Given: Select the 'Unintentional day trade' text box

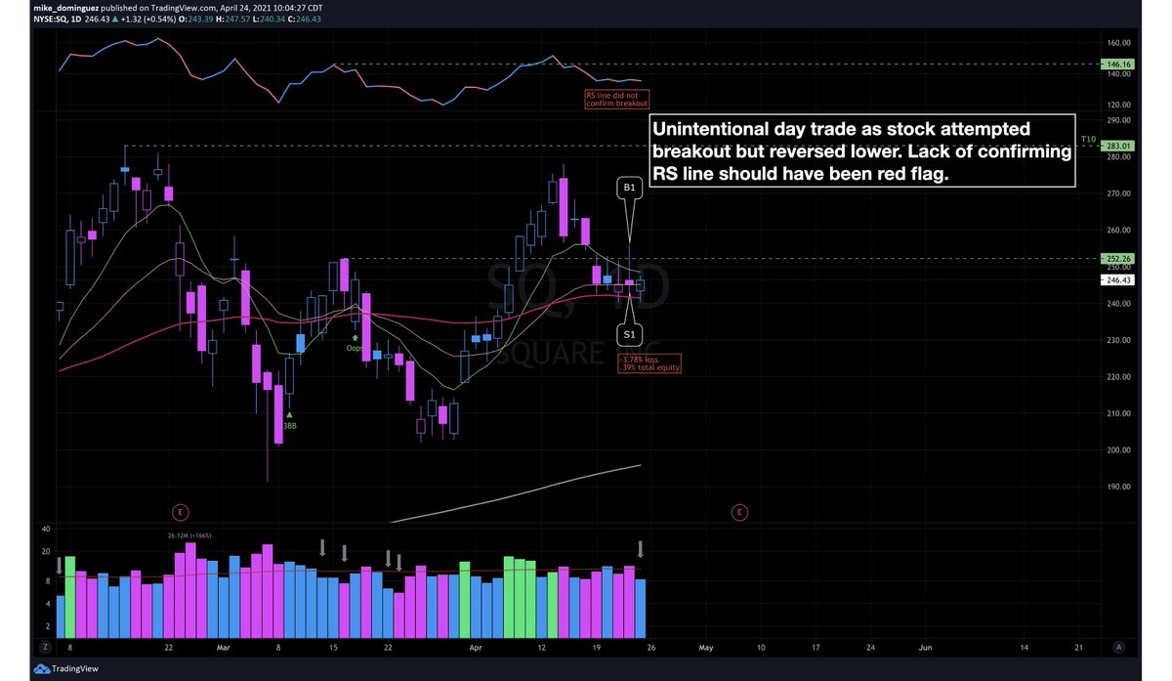Looking at the screenshot, I should [x=861, y=152].
